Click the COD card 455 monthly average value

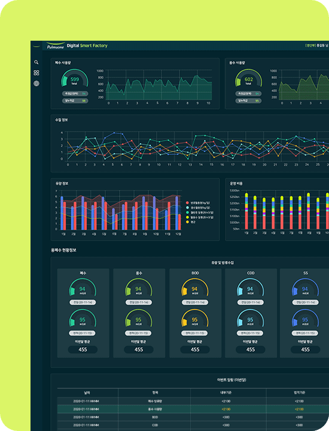251,350
